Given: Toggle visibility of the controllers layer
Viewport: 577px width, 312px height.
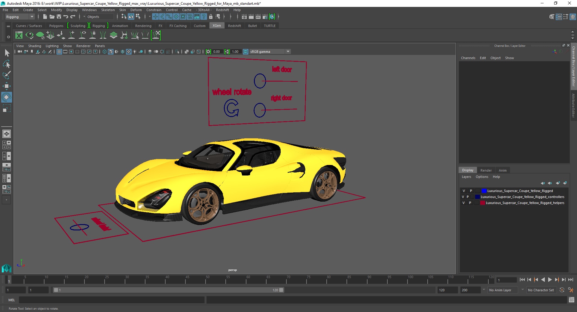Looking at the screenshot, I should point(463,197).
